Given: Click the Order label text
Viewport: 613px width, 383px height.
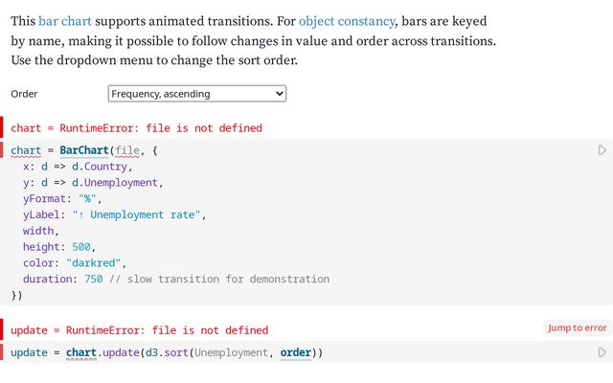Looking at the screenshot, I should pos(25,94).
